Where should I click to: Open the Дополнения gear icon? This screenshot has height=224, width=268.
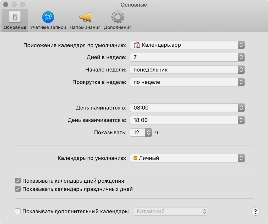pos(118,17)
